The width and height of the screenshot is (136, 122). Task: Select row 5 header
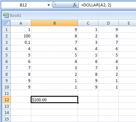7,55
